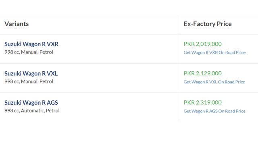Select the PKR 2,019,000 price
This screenshot has height=145, width=258.
click(202, 44)
